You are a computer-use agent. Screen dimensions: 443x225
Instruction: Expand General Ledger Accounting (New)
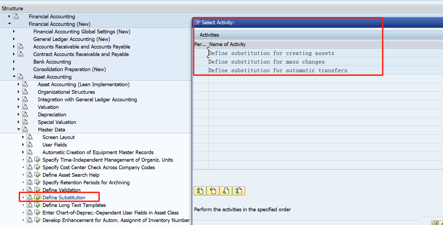click(14, 39)
